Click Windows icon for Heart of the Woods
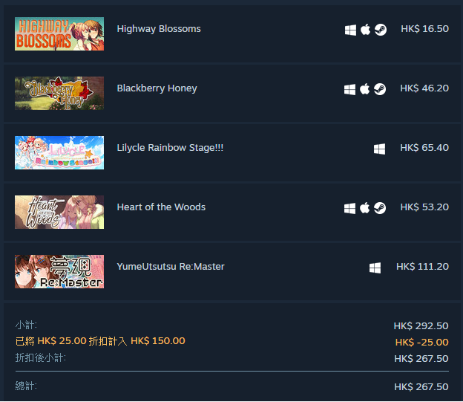 (x=350, y=208)
